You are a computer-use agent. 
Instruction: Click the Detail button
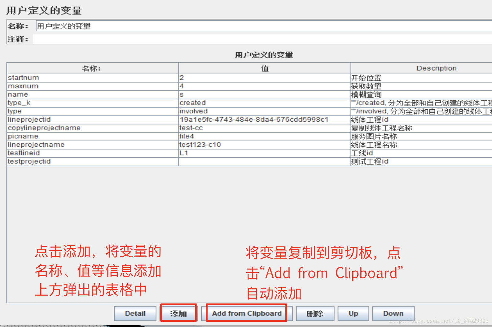[135, 313]
